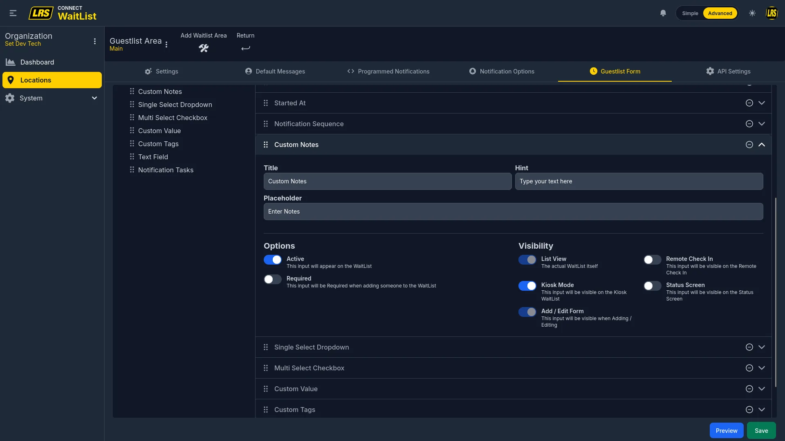Expand the Custom Tags section
This screenshot has height=441, width=785.
762,410
